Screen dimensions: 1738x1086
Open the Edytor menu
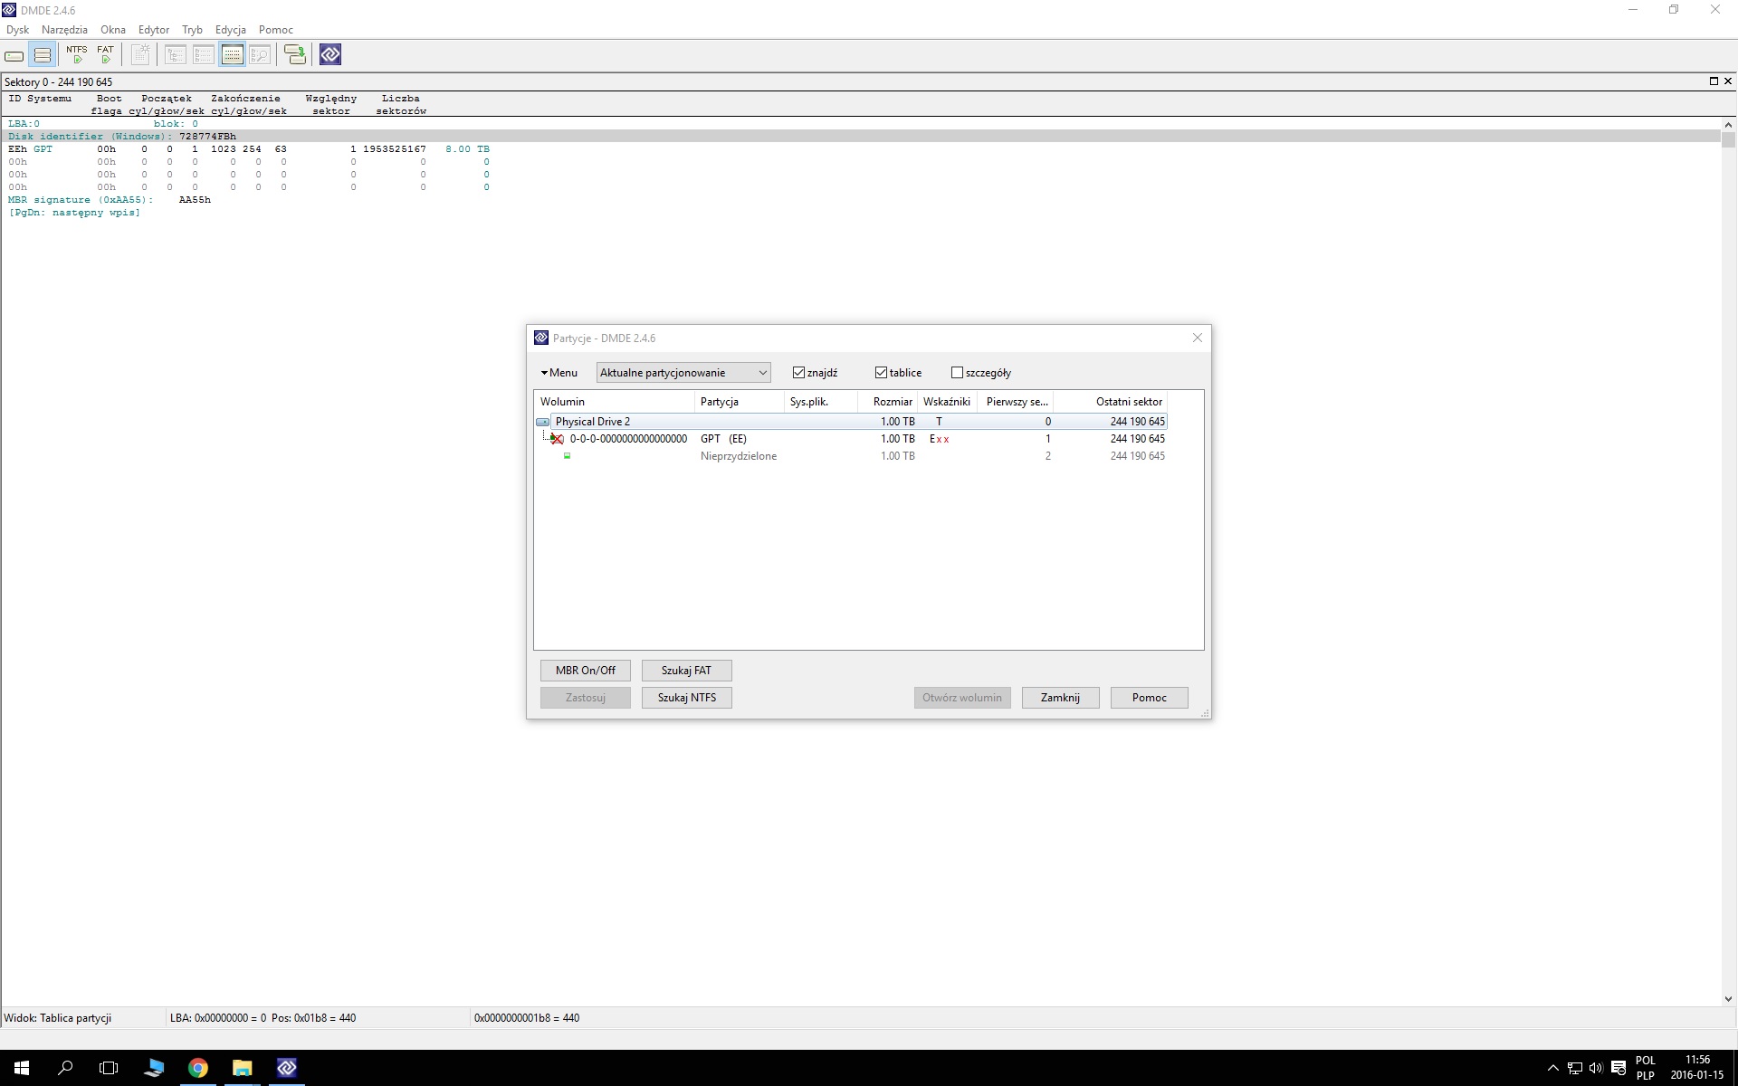tap(154, 30)
